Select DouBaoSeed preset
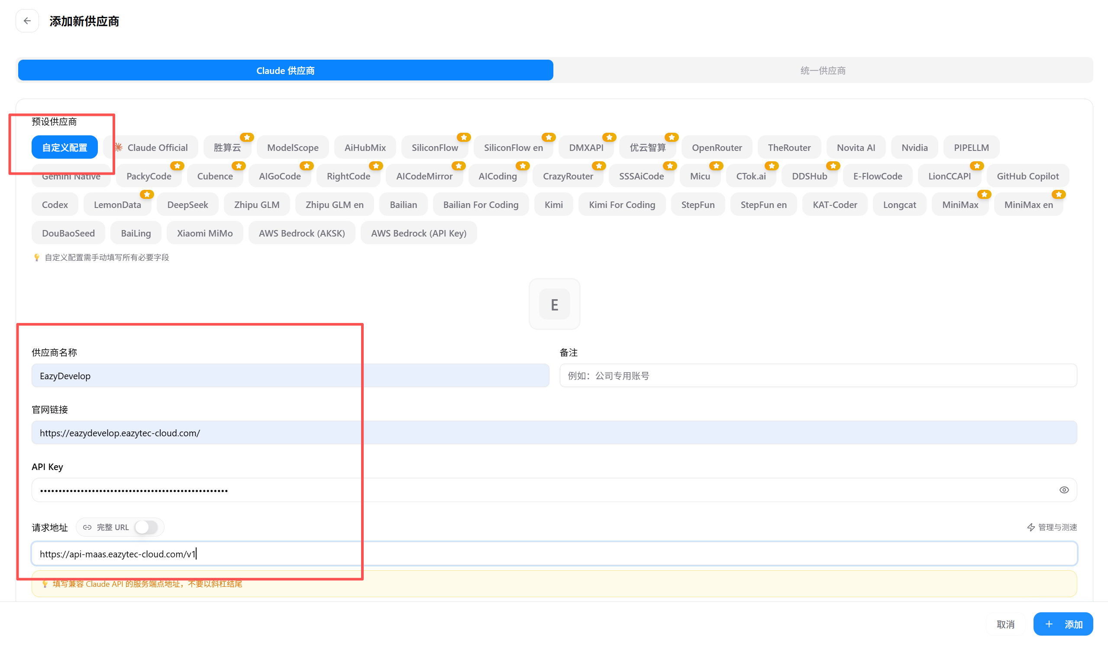Image resolution: width=1108 pixels, height=646 pixels. pyautogui.click(x=68, y=233)
